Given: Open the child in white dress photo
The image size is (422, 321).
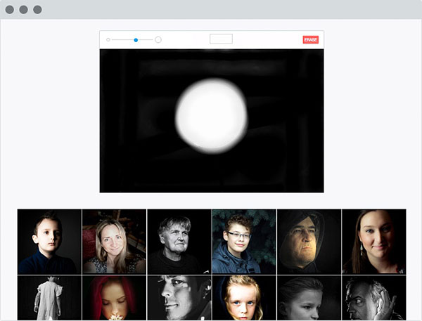Looking at the screenshot, I should (x=49, y=298).
